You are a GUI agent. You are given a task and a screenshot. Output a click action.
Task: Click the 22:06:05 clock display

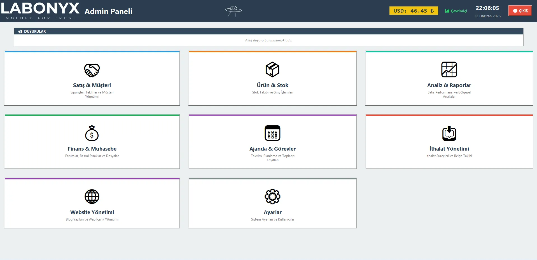(487, 8)
